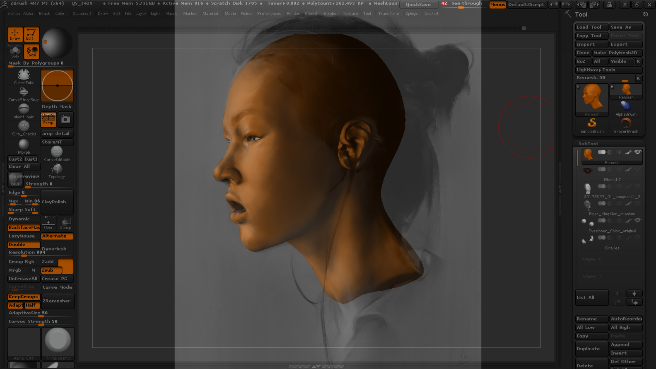Image resolution: width=656 pixels, height=369 pixels.
Task: Expand the DynaMesh section
Action: (x=57, y=249)
